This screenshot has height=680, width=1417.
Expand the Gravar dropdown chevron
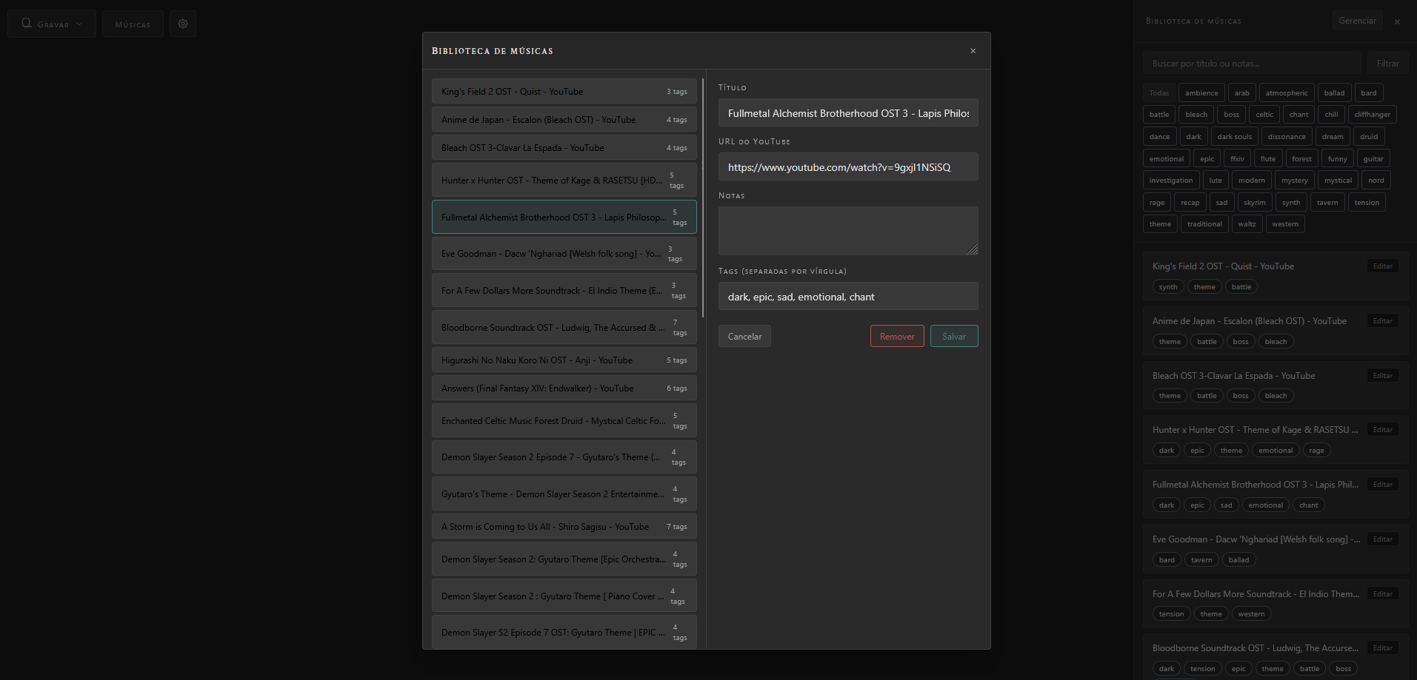[80, 23]
